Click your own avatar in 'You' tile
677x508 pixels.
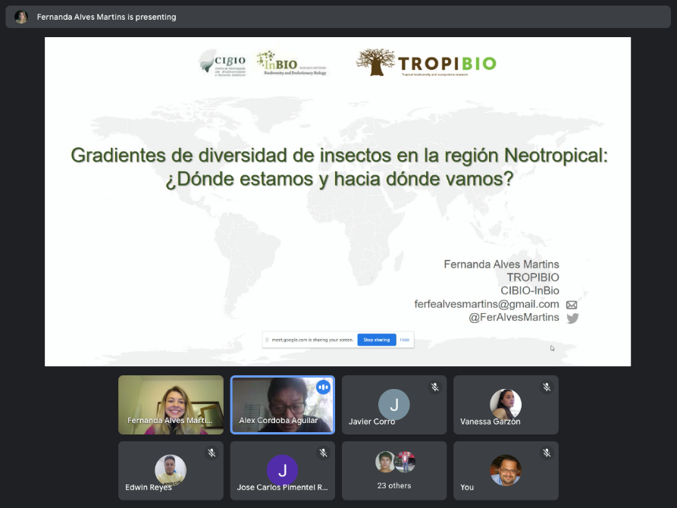506,470
